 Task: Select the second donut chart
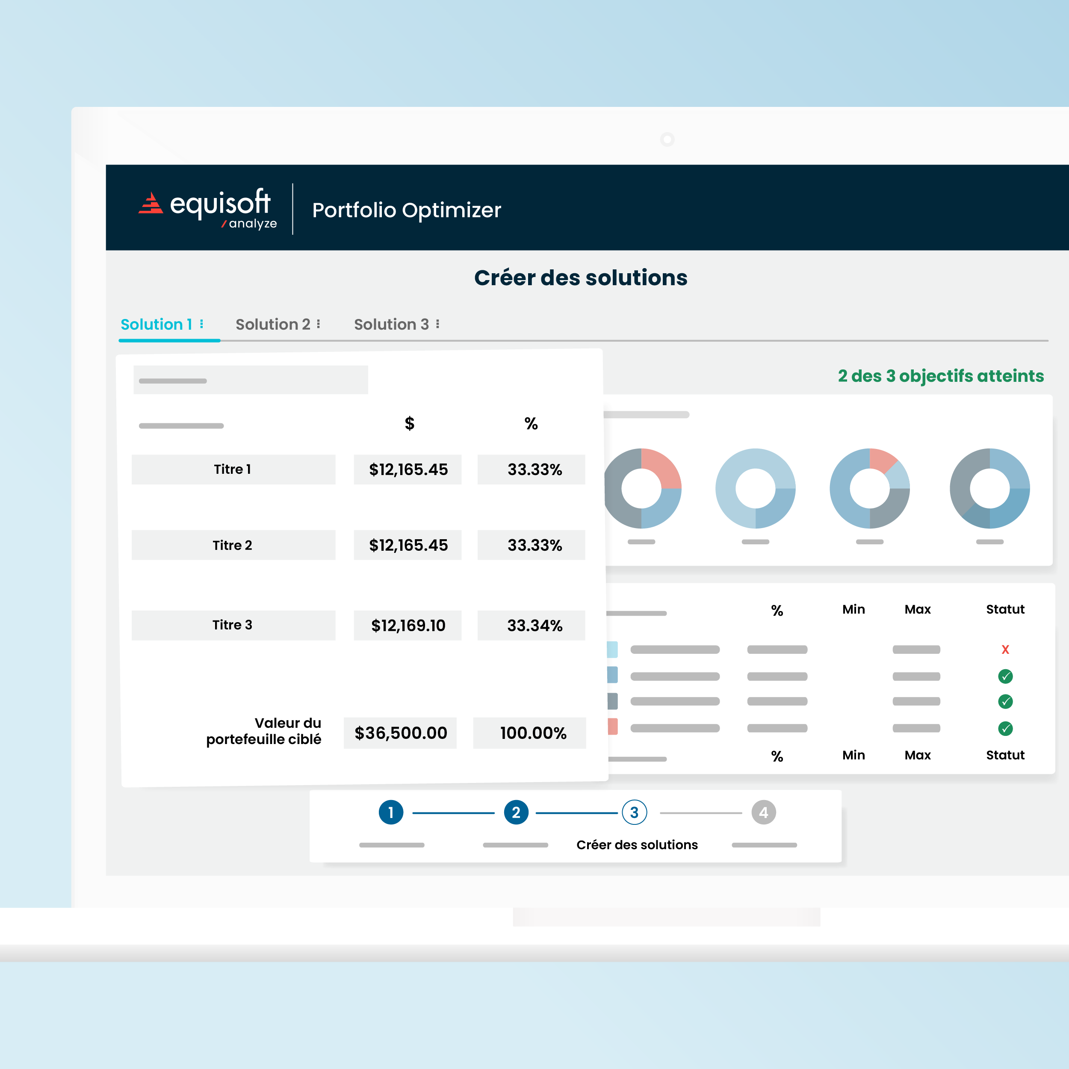756,487
